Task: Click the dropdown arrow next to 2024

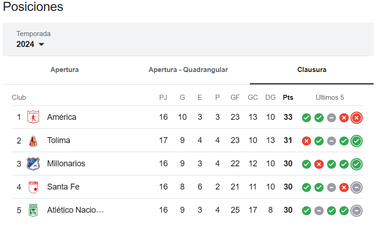Action: [41, 45]
